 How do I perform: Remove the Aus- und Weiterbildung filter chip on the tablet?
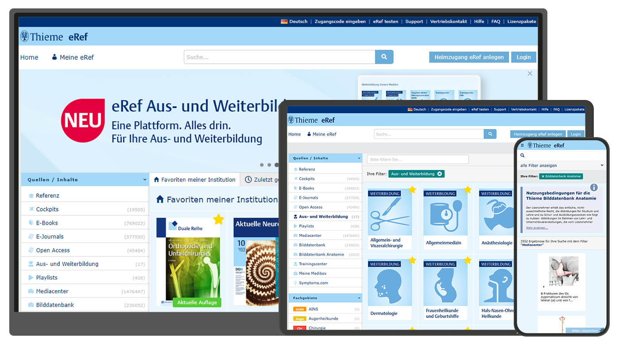click(439, 174)
